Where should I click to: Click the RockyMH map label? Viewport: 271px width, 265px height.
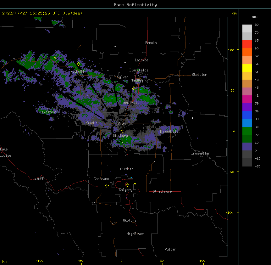[77, 71]
